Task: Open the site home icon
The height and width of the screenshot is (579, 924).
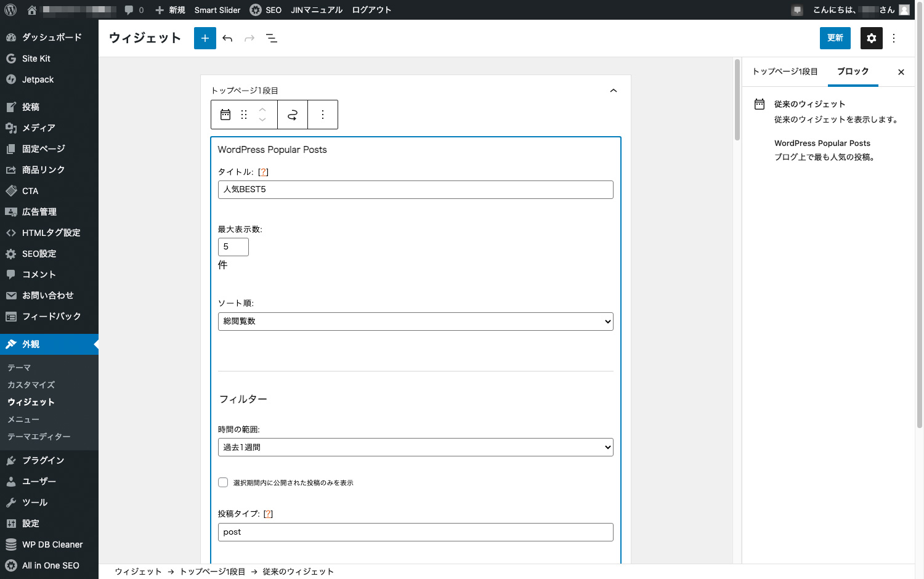Action: point(32,10)
